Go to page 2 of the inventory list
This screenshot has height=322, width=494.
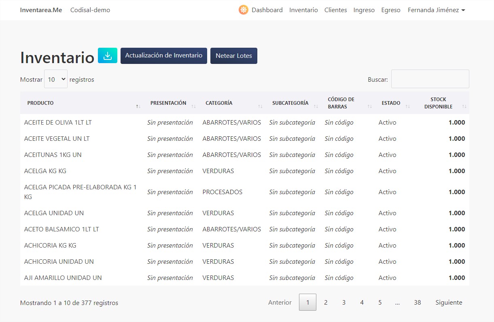[326, 302]
